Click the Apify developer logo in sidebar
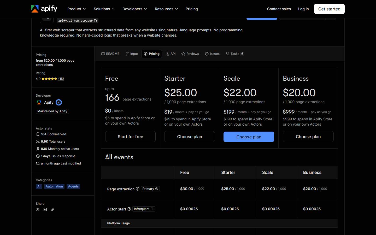The width and height of the screenshot is (376, 235). click(x=39, y=102)
